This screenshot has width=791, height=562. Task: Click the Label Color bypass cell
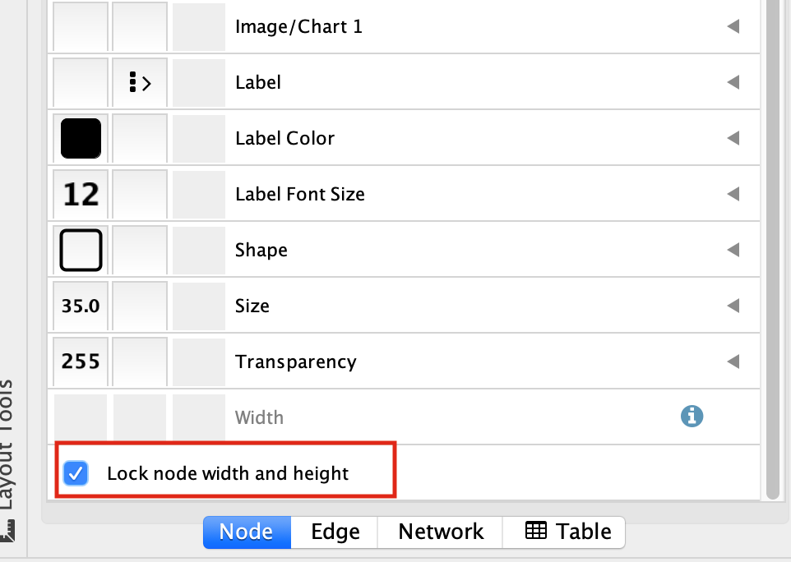coord(198,138)
